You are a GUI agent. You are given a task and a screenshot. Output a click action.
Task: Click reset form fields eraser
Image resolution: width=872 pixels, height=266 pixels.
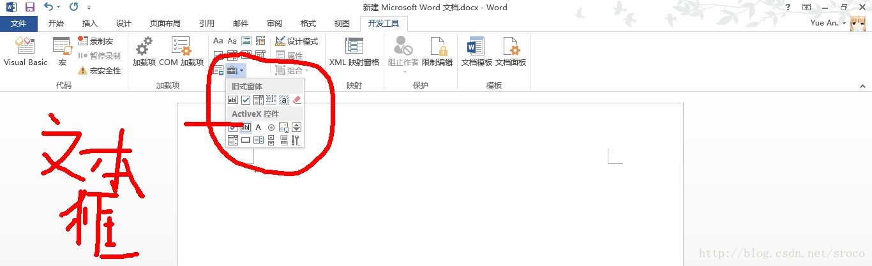296,100
